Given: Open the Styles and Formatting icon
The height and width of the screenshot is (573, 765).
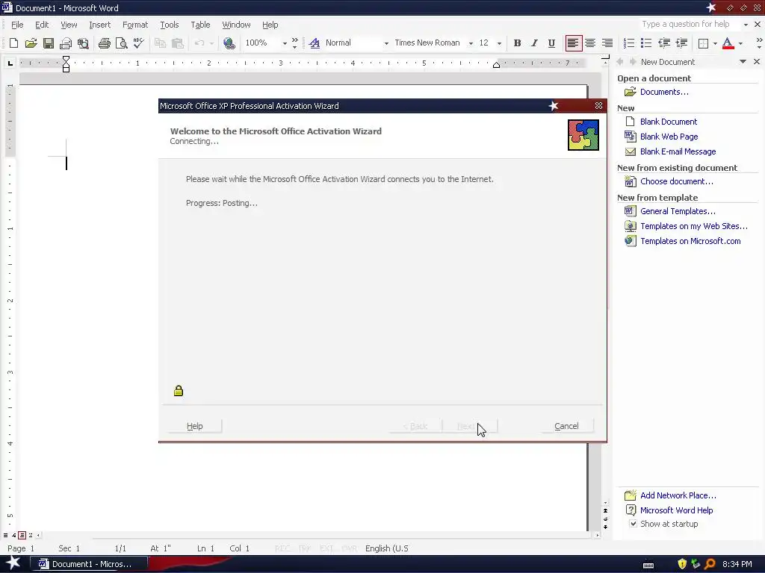Looking at the screenshot, I should [315, 43].
